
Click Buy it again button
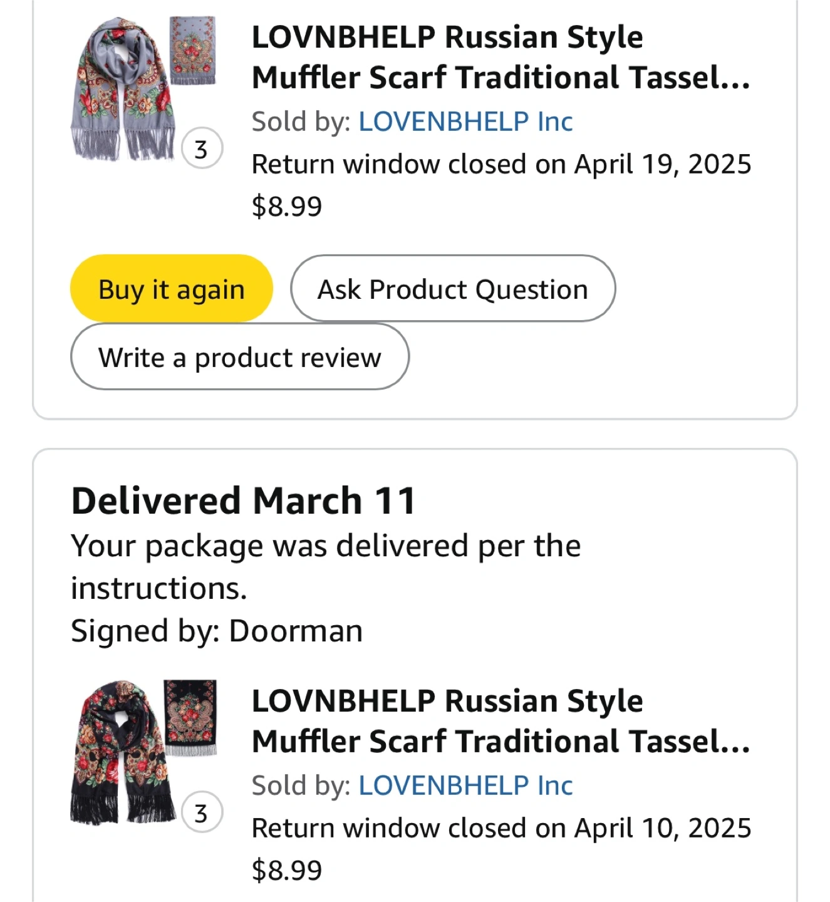(171, 289)
